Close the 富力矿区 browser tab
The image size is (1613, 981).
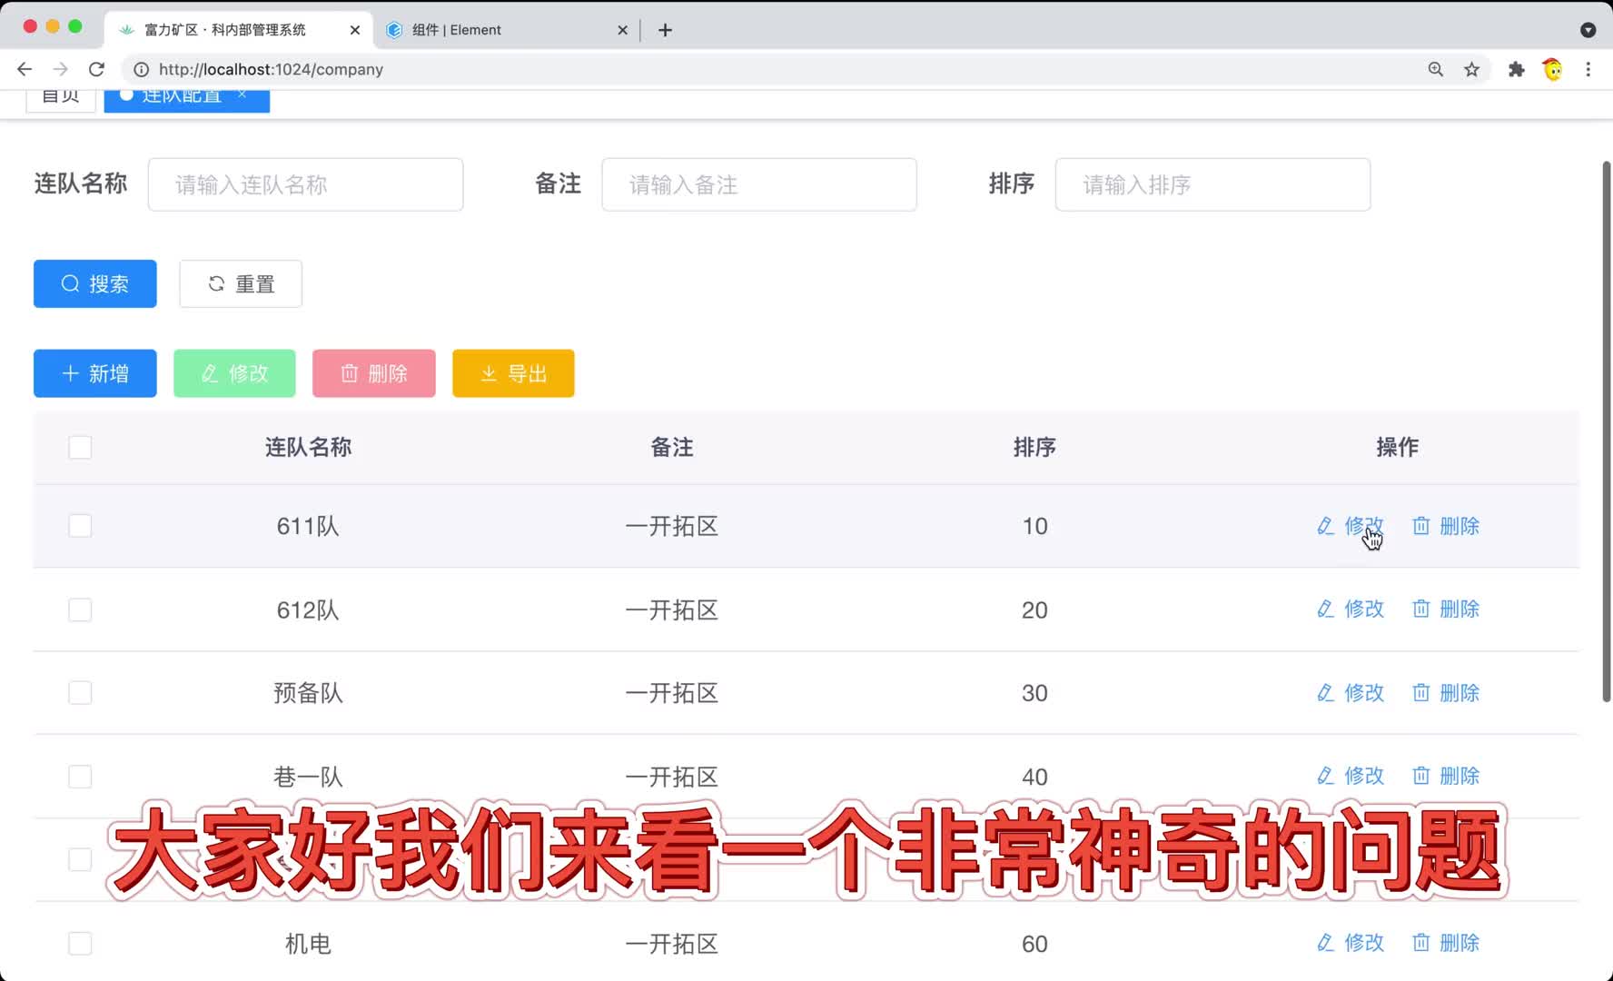tap(354, 30)
